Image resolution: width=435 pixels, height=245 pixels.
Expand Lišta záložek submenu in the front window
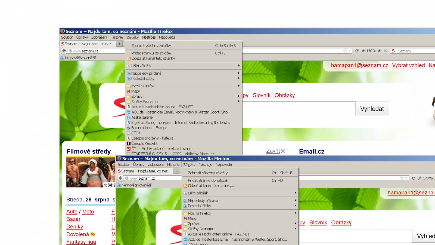point(295,193)
